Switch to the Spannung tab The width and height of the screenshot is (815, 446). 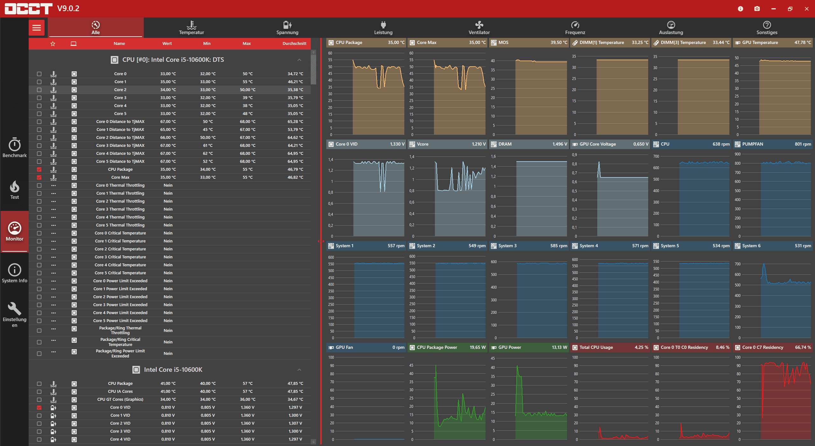click(x=287, y=28)
